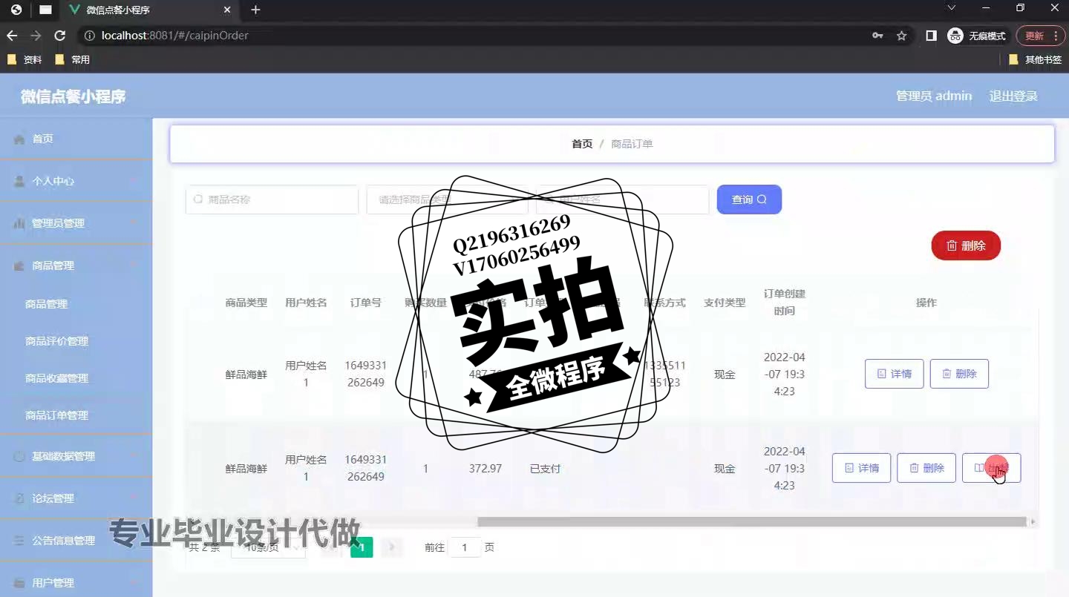The image size is (1069, 597).
Task: Click the address bar URL
Action: 175,36
